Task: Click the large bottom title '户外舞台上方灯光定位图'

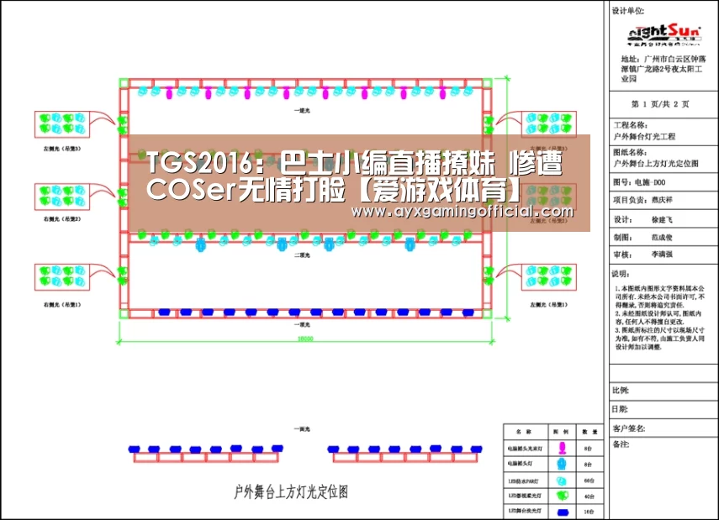Action: pos(291,492)
